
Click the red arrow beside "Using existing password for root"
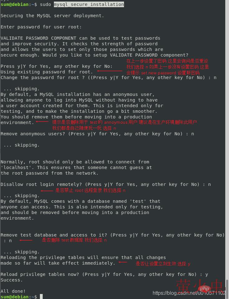[x=110, y=71]
